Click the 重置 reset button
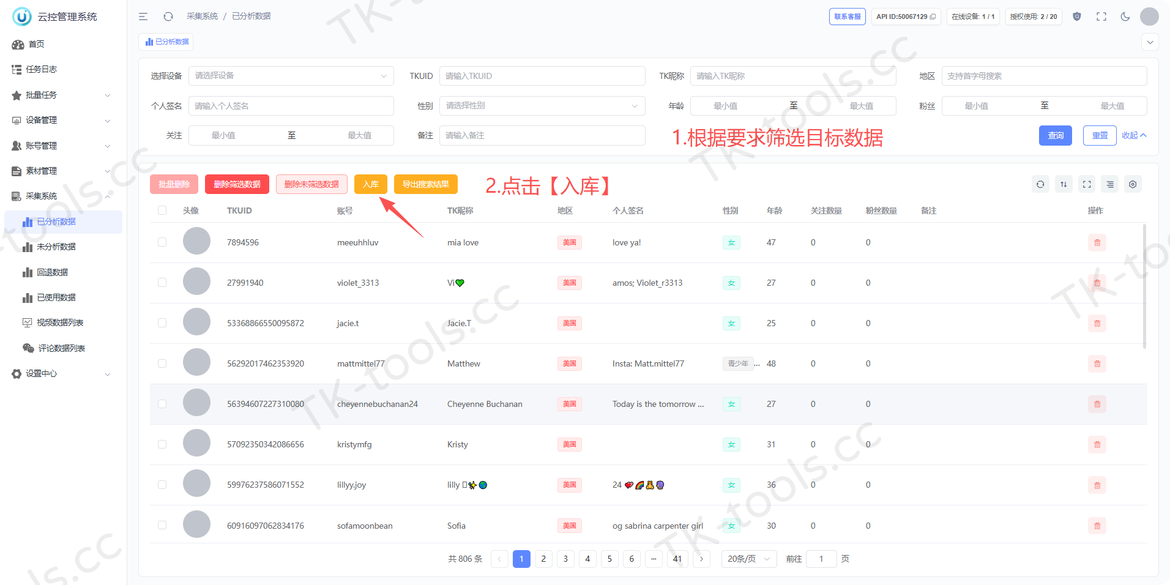 [1100, 135]
